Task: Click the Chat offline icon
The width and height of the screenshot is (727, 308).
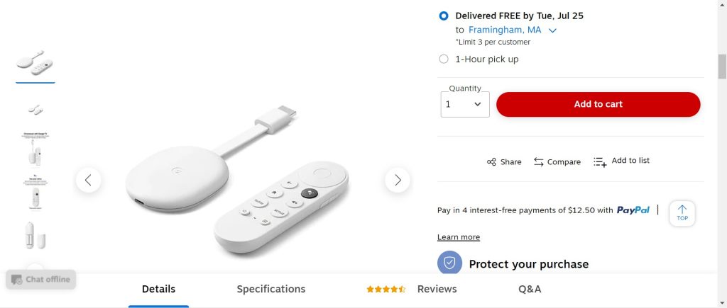Action: 16,280
